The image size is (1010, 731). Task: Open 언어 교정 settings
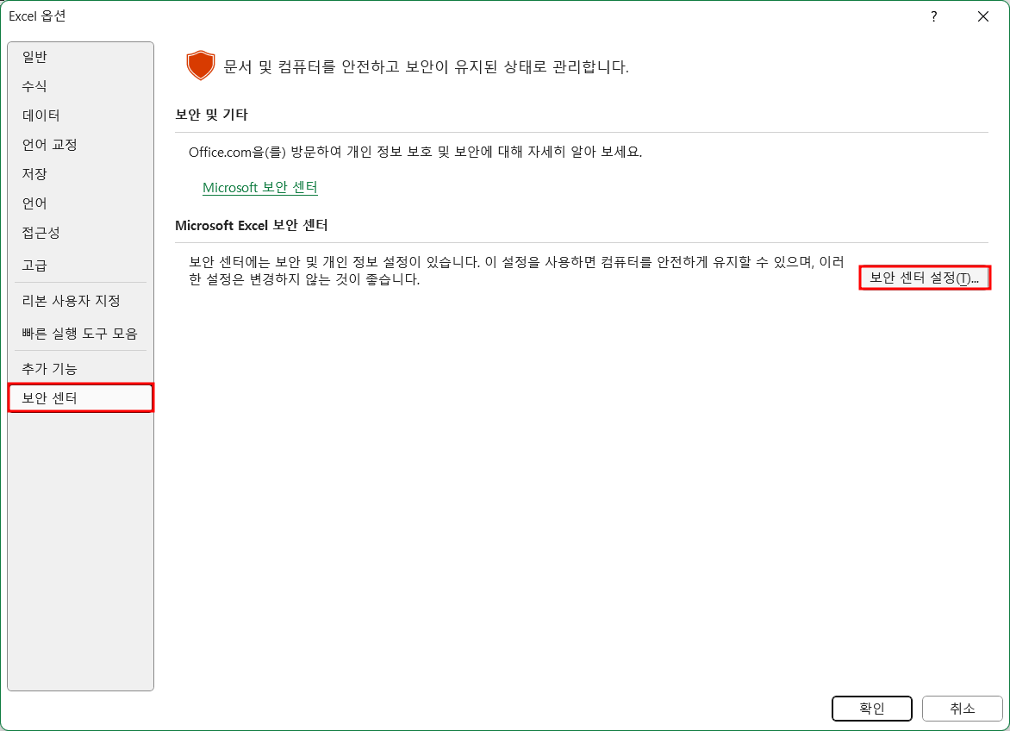click(80, 144)
